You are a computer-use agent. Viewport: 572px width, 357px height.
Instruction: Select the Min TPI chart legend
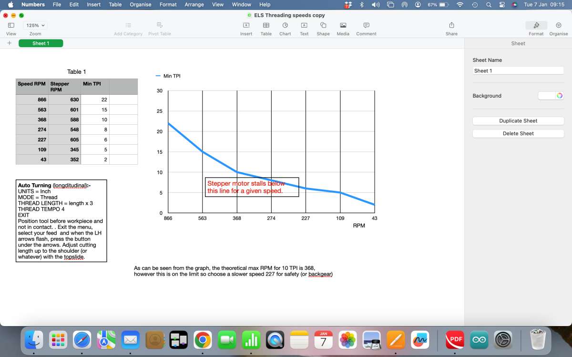pyautogui.click(x=168, y=76)
